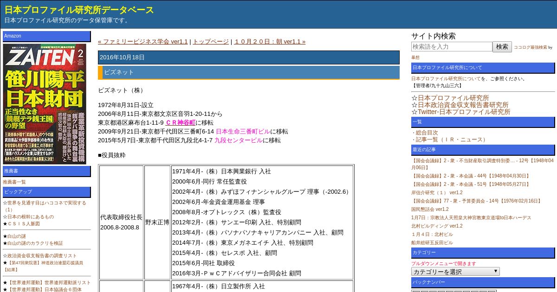The height and width of the screenshot is (292, 557).
Task: Open 推薦書一覧 in left sidebar
Action: tap(14, 182)
